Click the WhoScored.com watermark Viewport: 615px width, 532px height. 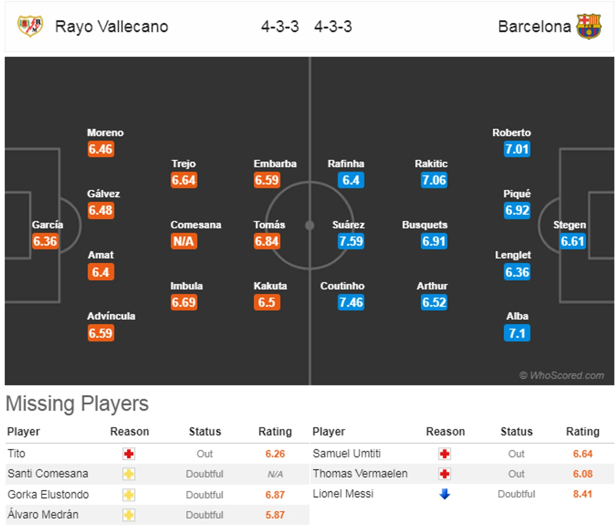tap(562, 375)
